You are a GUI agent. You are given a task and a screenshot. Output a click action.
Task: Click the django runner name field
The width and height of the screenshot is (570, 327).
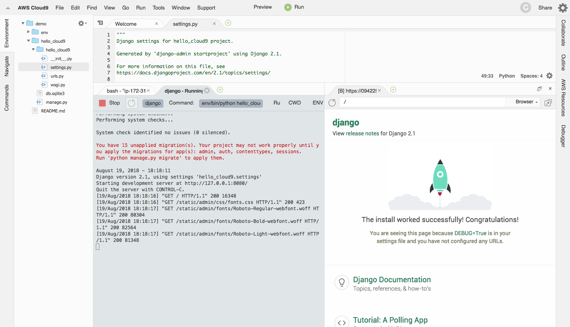point(153,103)
